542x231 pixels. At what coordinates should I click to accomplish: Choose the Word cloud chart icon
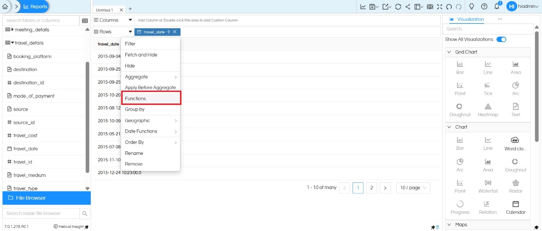[515, 144]
